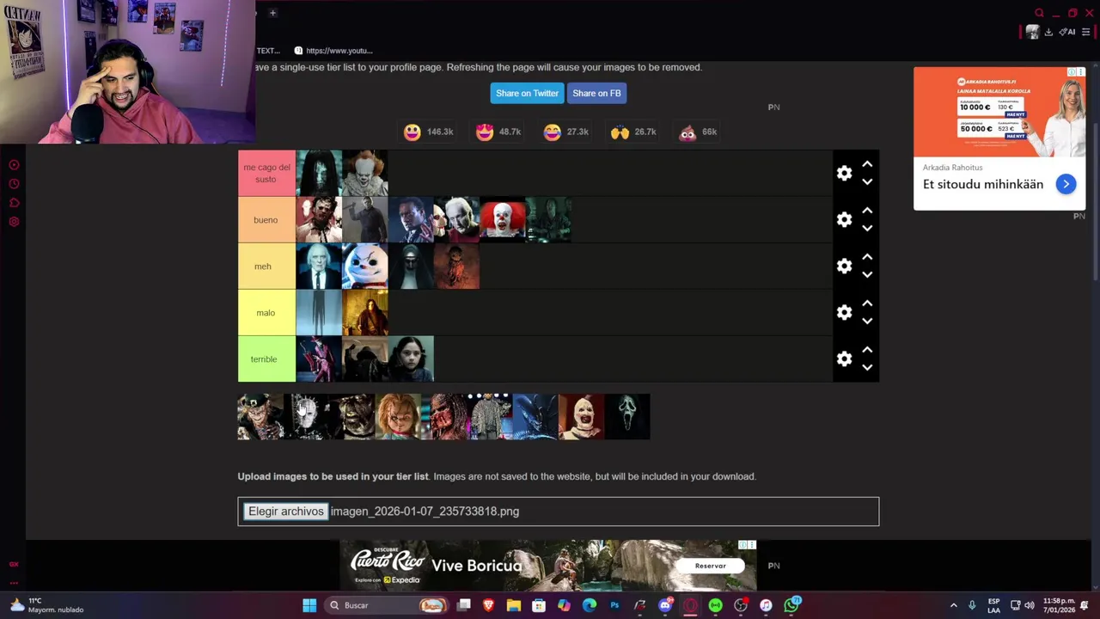1100x619 pixels.
Task: Move 'malo' row down with chevron
Action: [x=867, y=322]
